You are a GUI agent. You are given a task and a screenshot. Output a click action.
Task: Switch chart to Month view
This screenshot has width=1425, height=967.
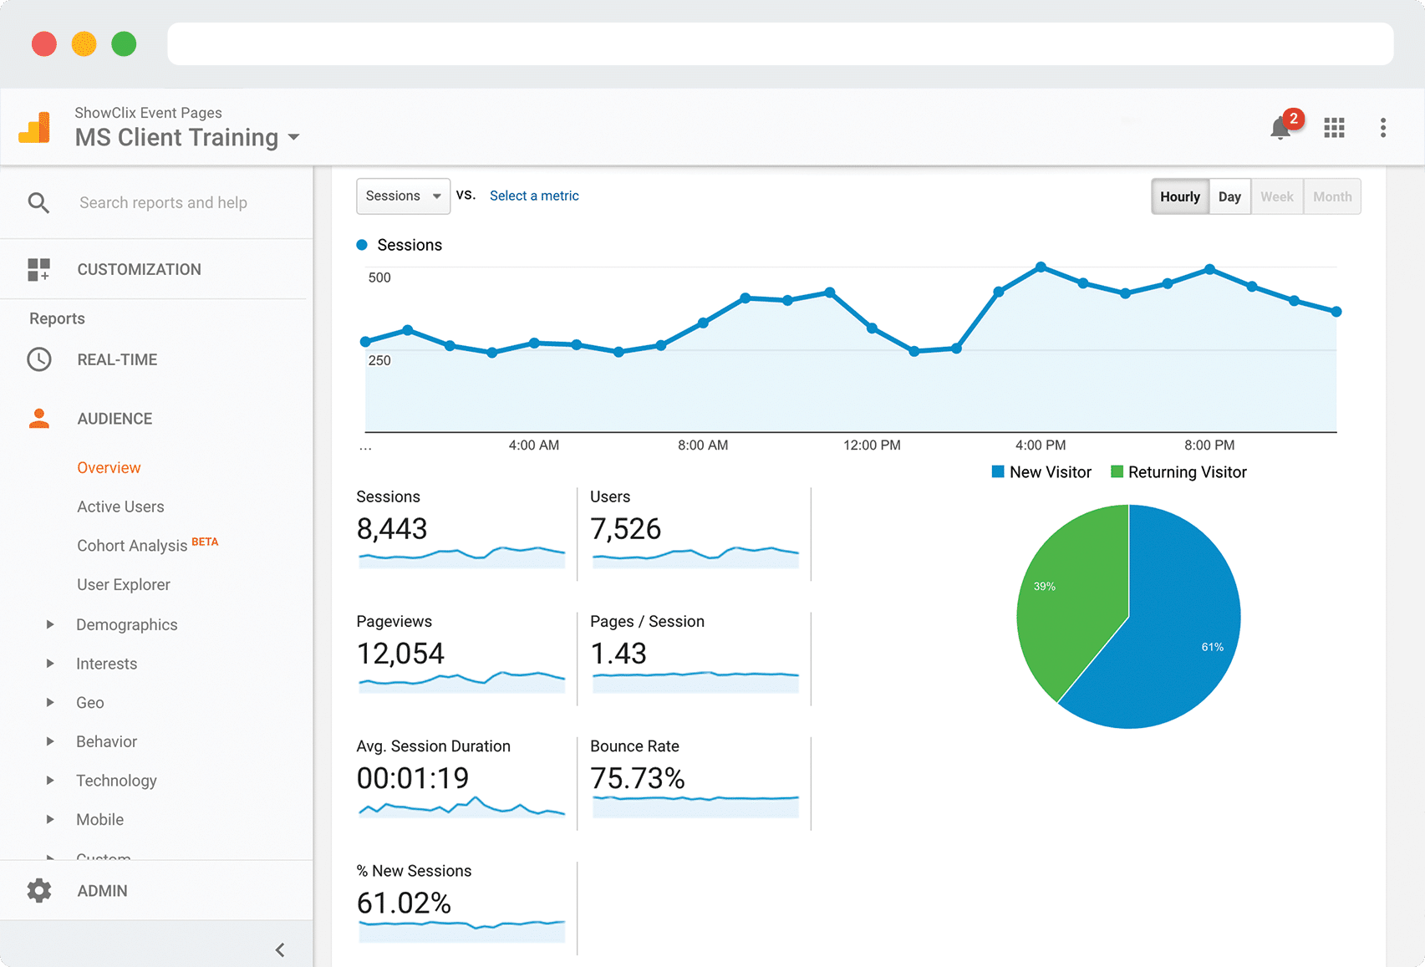point(1332,196)
